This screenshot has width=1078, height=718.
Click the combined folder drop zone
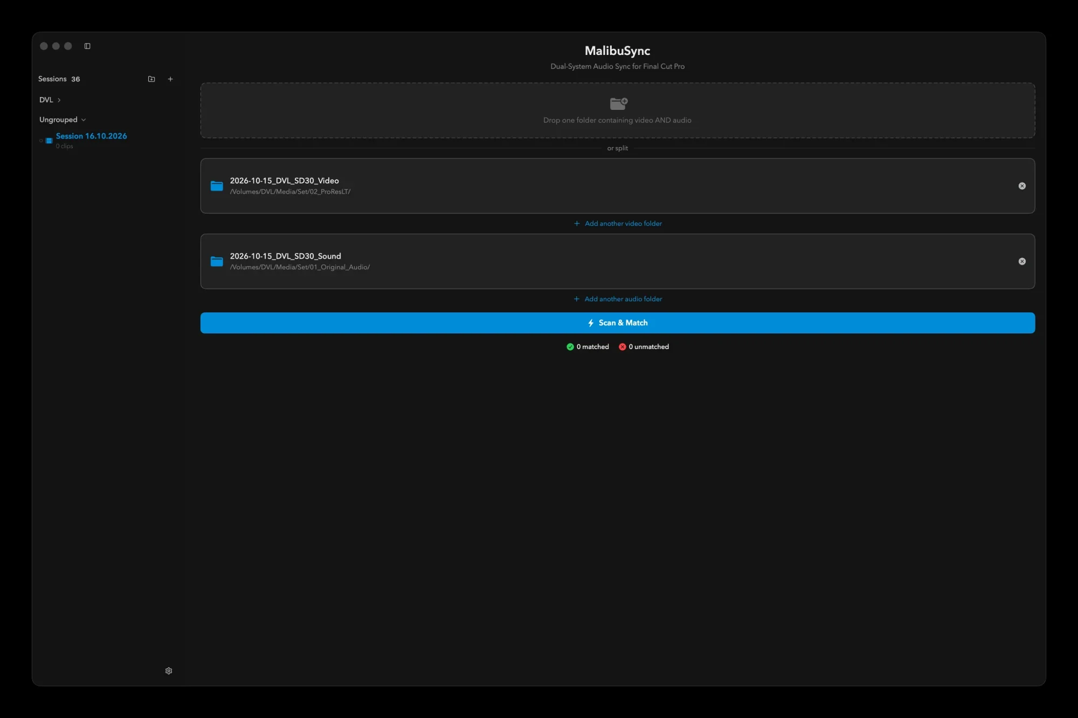tap(618, 110)
